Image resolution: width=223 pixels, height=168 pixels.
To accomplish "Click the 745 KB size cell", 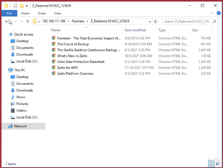I will (x=206, y=38).
